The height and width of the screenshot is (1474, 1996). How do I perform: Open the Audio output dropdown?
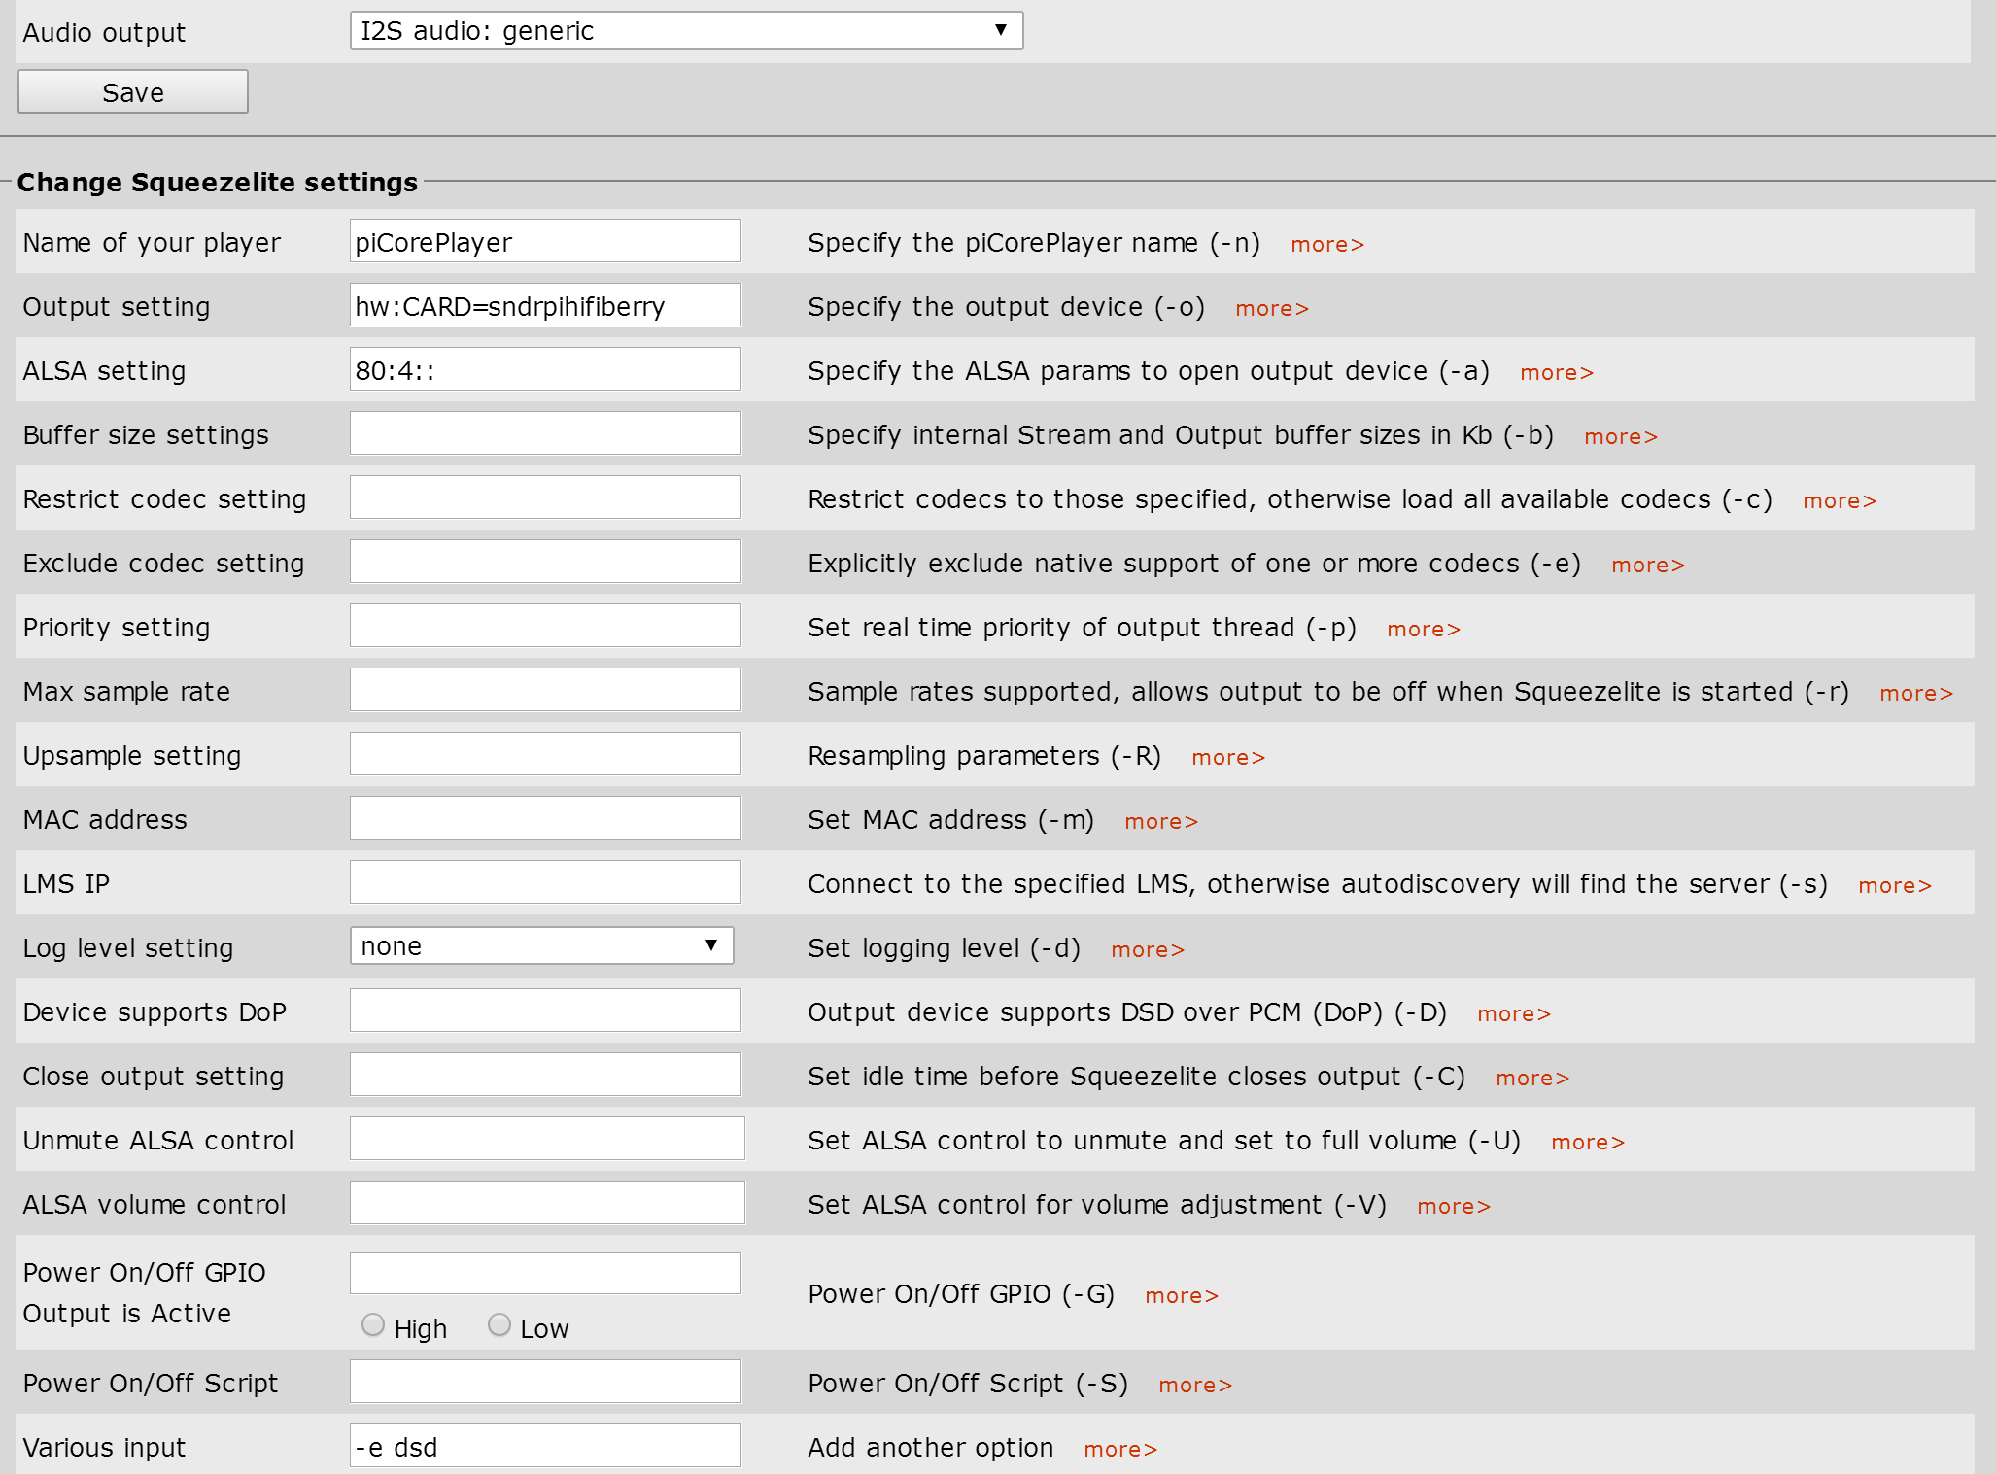point(686,30)
